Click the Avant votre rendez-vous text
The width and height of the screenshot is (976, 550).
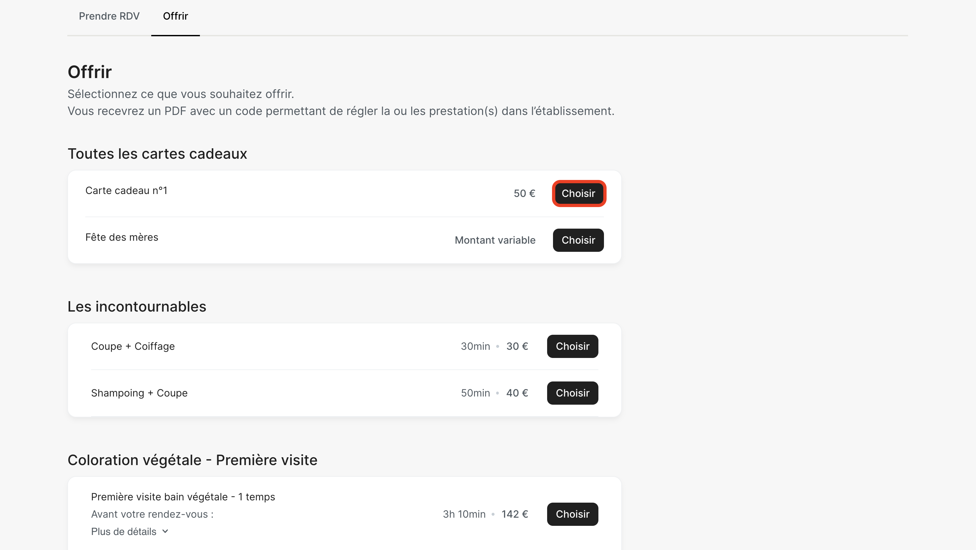coord(152,514)
